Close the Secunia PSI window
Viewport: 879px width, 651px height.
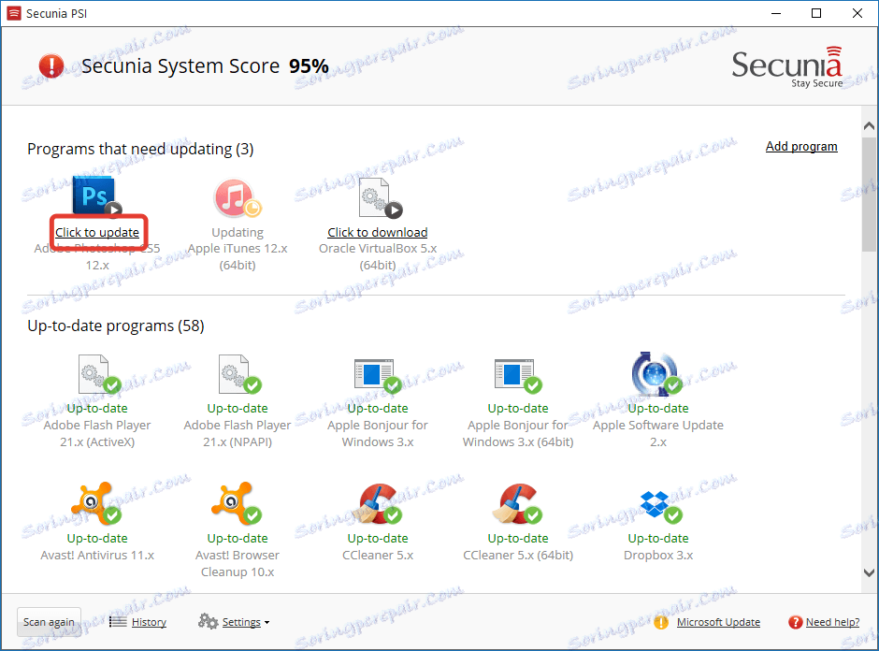point(857,13)
